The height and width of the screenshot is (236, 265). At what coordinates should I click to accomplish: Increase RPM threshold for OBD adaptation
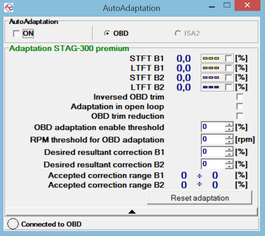coord(229,137)
